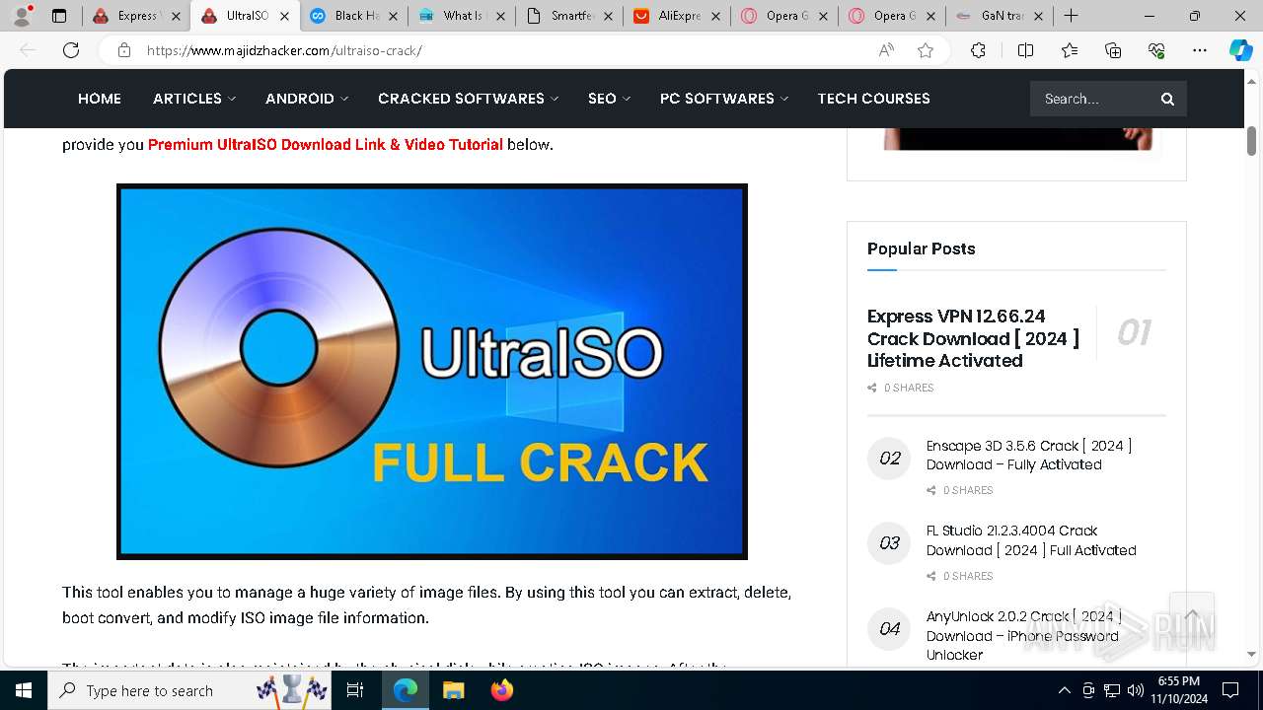Screen dimensions: 1263x710
Task: Expand PC SOFTWARES menu
Action: [x=724, y=99]
